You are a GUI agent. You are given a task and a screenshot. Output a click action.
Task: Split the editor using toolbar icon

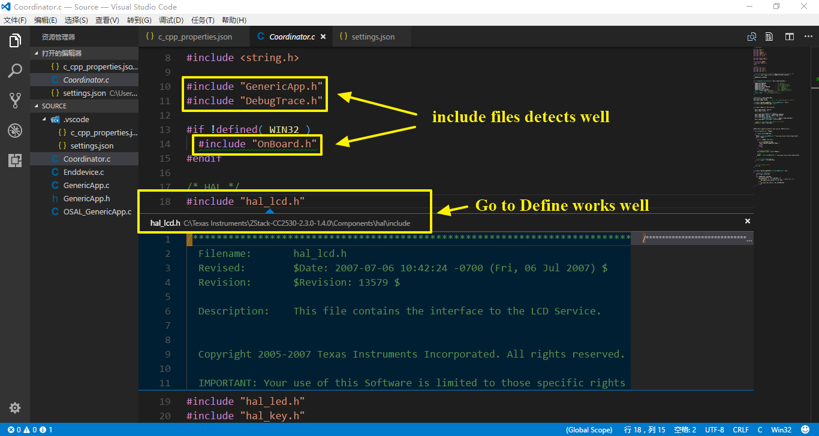pyautogui.click(x=789, y=36)
